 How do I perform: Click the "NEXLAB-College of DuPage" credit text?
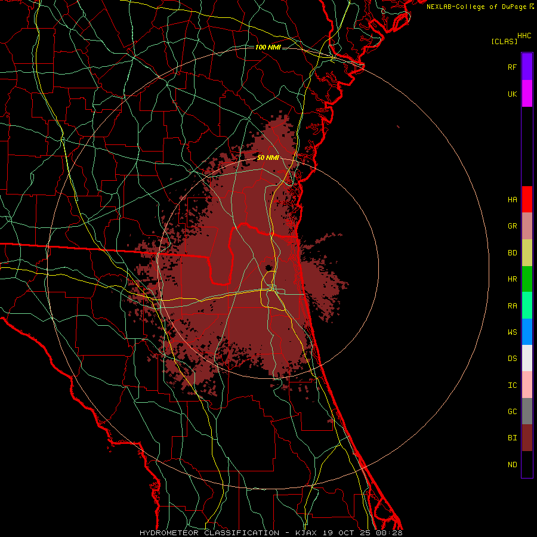click(476, 7)
